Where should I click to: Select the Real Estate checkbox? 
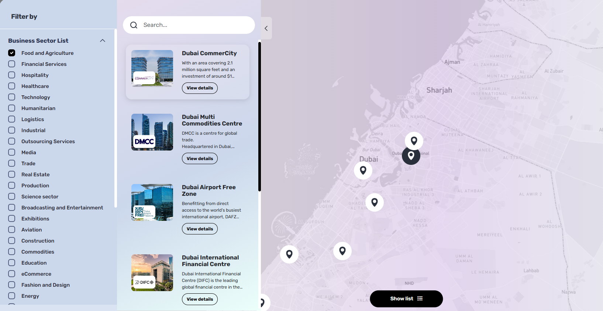click(x=12, y=174)
